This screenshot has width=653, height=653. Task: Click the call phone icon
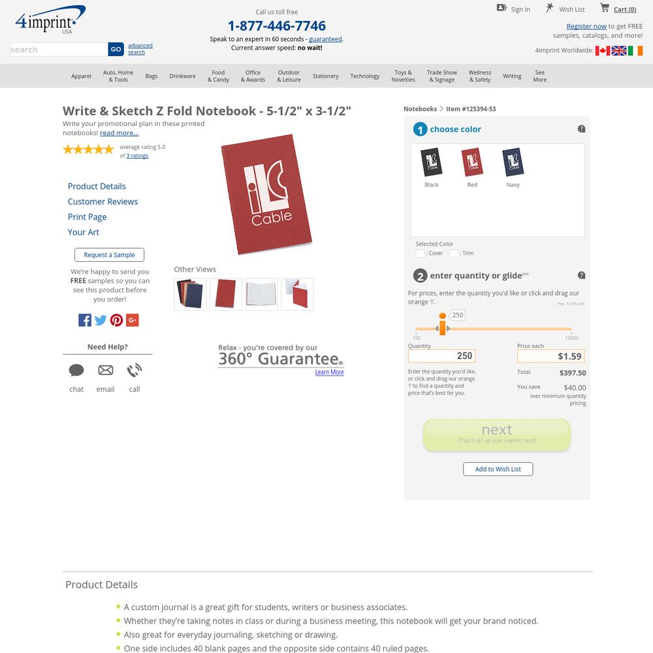[134, 370]
